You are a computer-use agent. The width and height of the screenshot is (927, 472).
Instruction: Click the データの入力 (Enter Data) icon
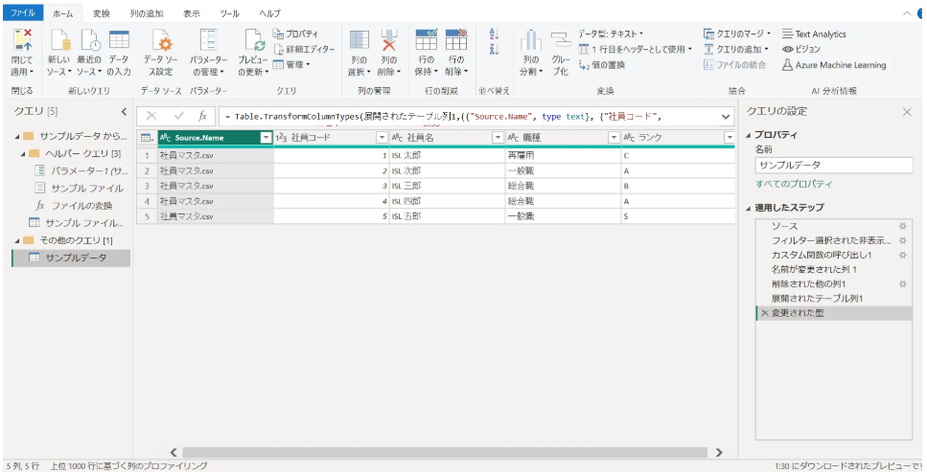coord(119,40)
